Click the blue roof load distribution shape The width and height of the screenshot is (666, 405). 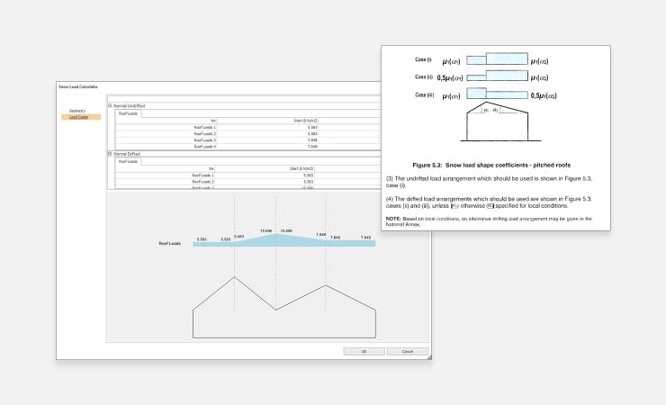pyautogui.click(x=284, y=240)
